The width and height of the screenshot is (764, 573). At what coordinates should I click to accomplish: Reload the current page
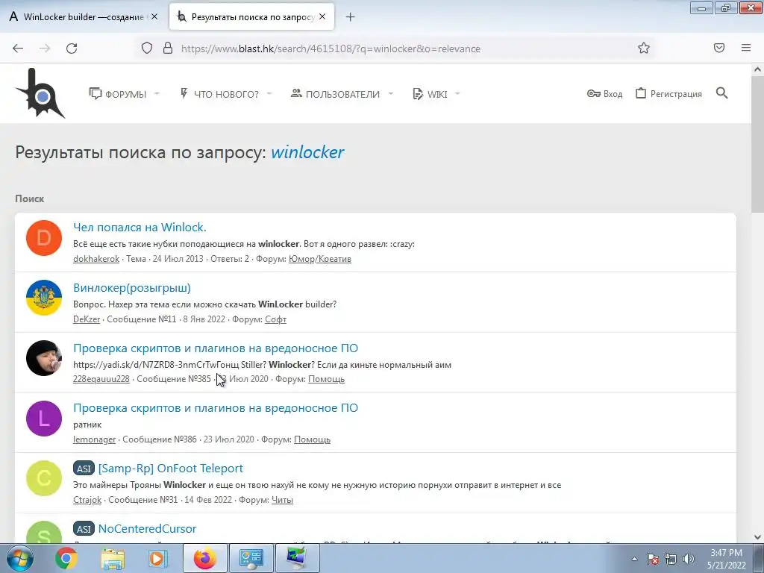tap(72, 48)
